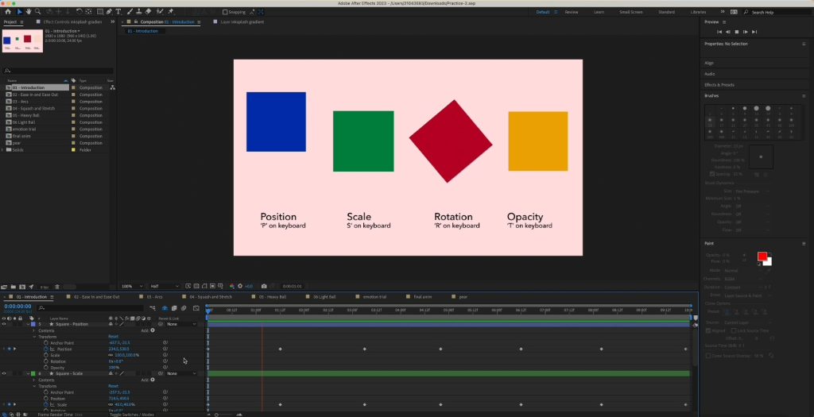Click Toggle Switches / Modes button

coord(131,414)
